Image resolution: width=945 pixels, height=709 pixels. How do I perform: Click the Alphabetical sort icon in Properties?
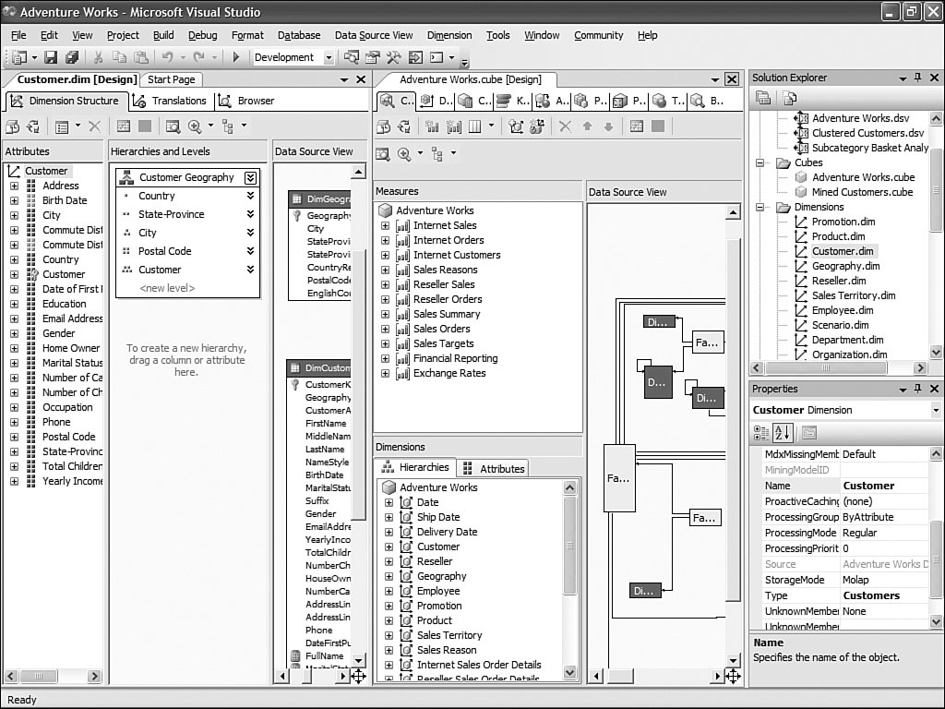pos(783,432)
